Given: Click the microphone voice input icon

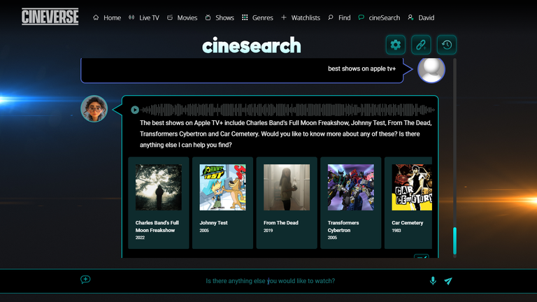Looking at the screenshot, I should [433, 281].
